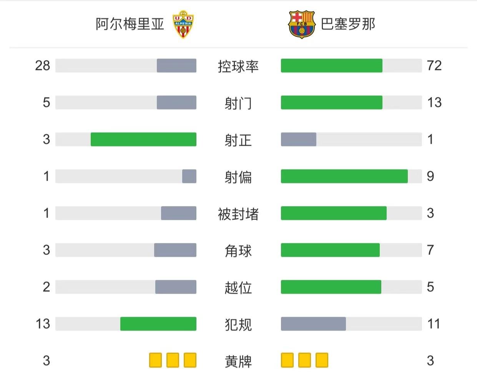Select the 被封堵 stat label
The width and height of the screenshot is (477, 377).
[x=238, y=214]
